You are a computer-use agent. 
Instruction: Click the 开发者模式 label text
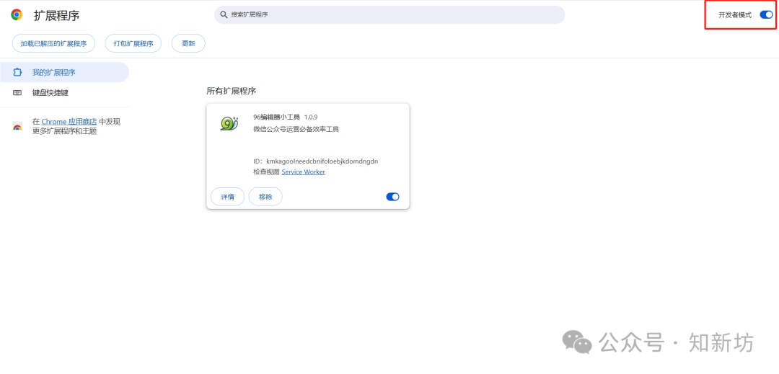coord(735,15)
